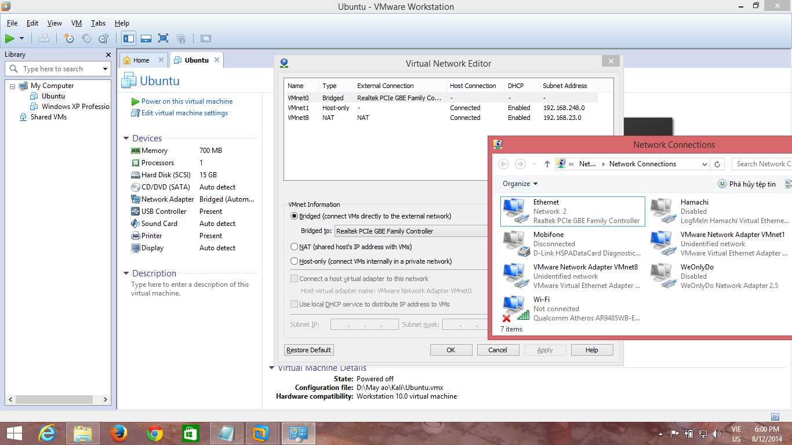Select the Bridged radio button
The width and height of the screenshot is (792, 445).
pos(294,216)
